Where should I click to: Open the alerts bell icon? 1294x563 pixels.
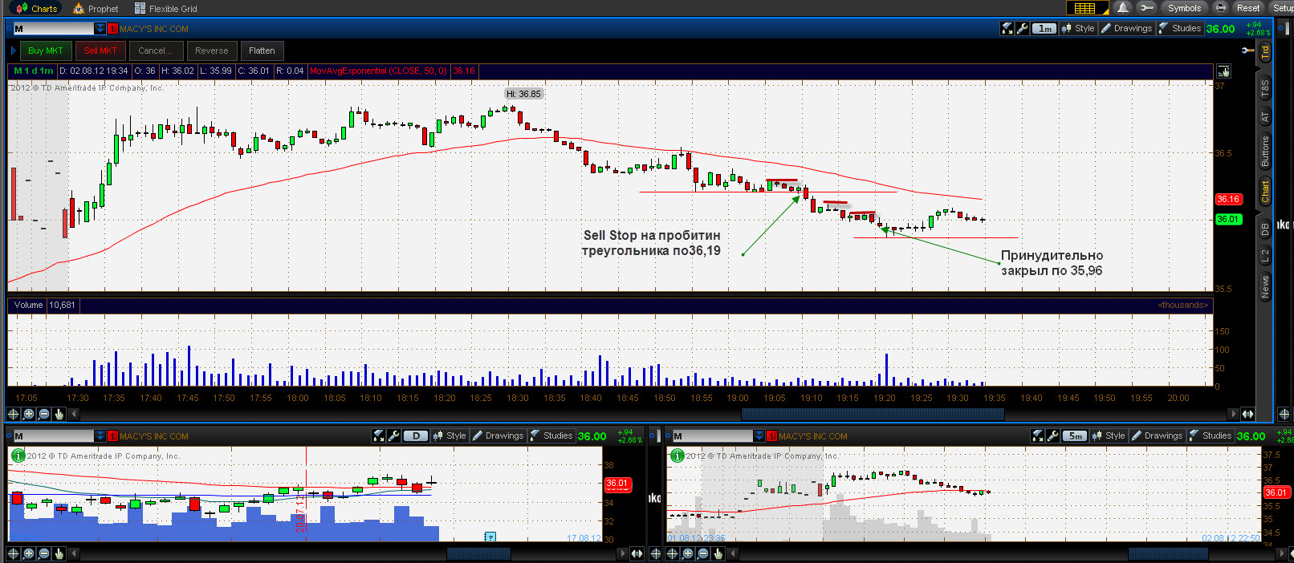1123,8
